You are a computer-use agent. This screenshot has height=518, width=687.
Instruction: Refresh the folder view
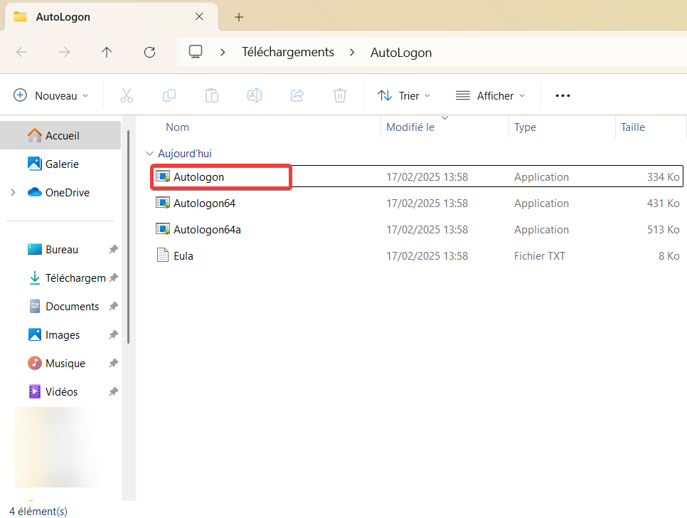(x=150, y=53)
